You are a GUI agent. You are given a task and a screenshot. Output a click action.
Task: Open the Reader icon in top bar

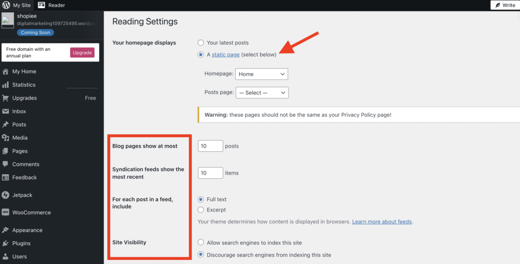tap(42, 5)
